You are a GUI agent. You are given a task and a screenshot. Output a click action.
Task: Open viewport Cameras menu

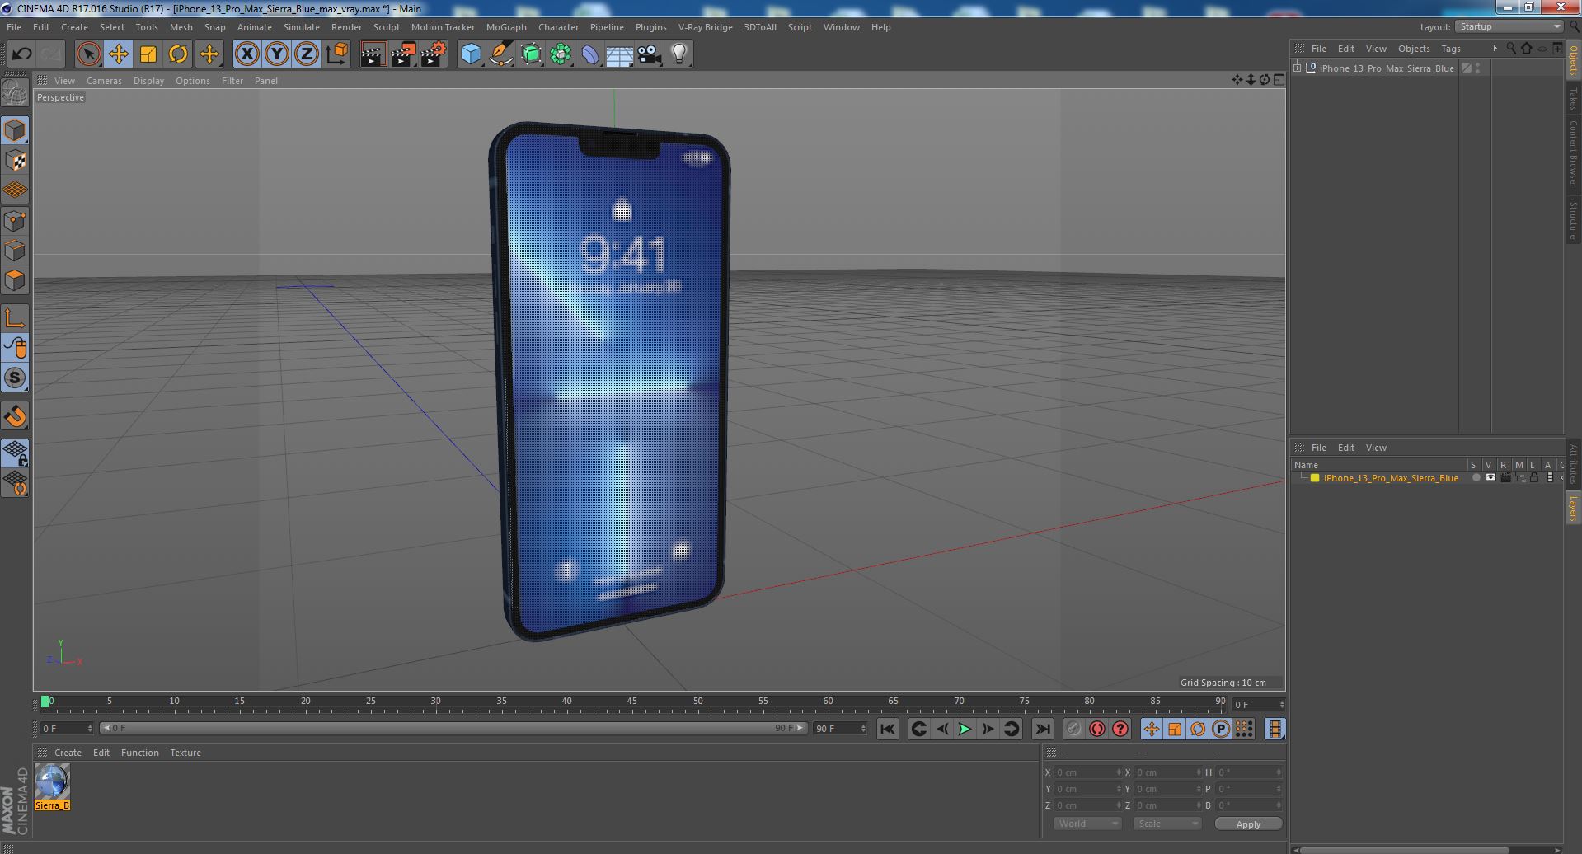104,81
